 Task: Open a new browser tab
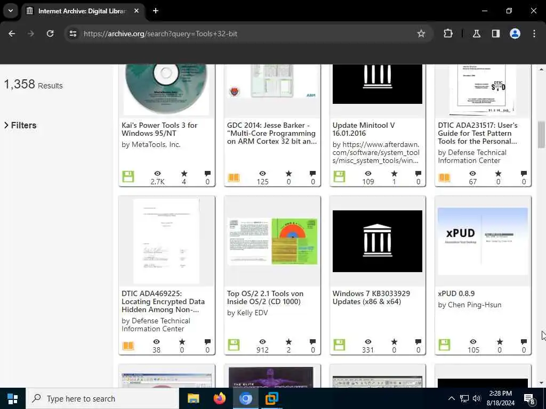(156, 11)
